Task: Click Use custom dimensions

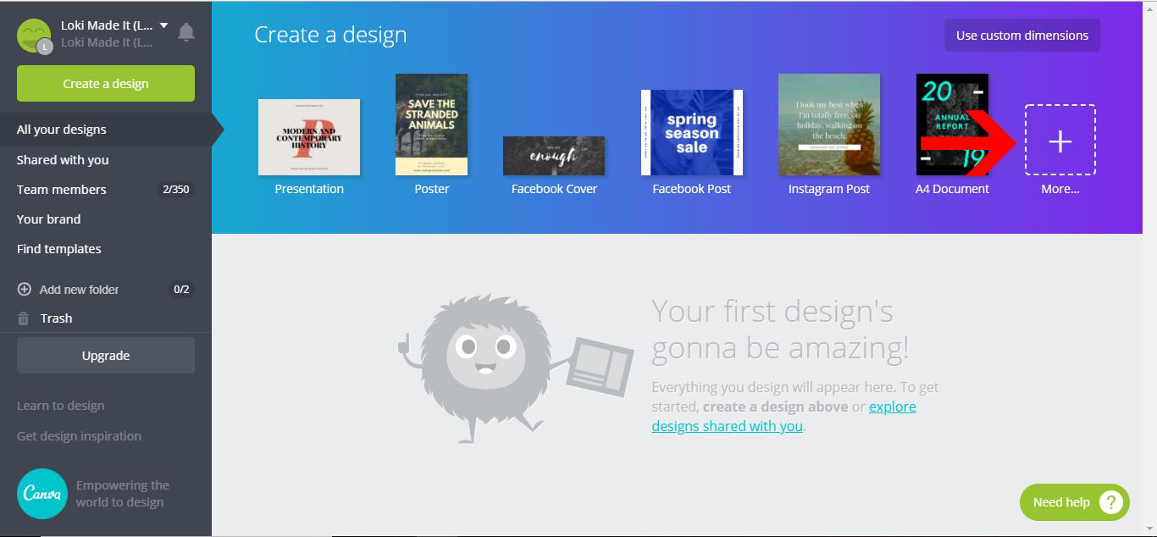Action: [x=1021, y=35]
